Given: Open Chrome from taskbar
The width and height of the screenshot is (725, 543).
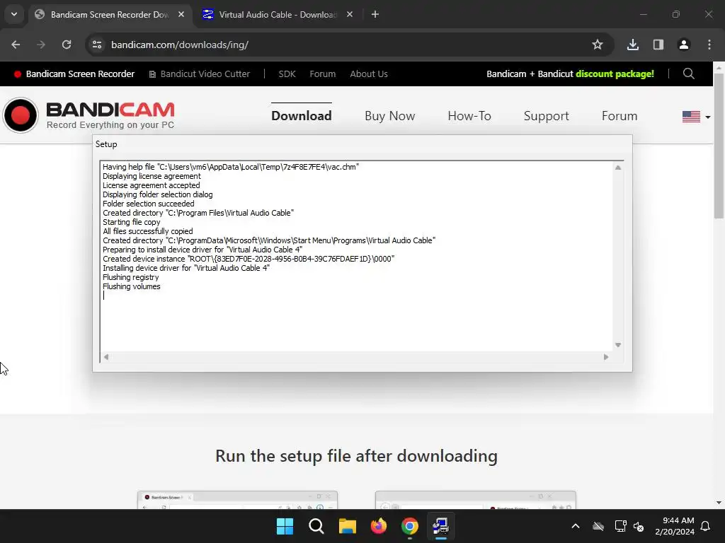Looking at the screenshot, I should [410, 526].
